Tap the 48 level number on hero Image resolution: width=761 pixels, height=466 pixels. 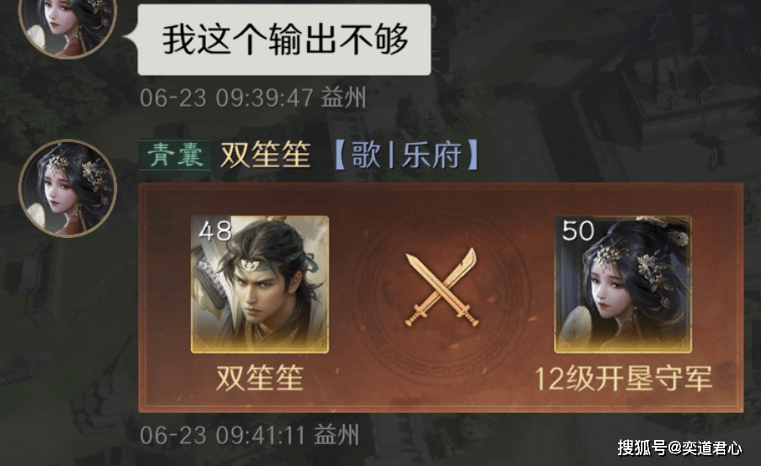[x=215, y=231]
